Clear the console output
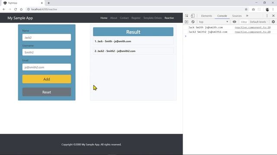 193,22
